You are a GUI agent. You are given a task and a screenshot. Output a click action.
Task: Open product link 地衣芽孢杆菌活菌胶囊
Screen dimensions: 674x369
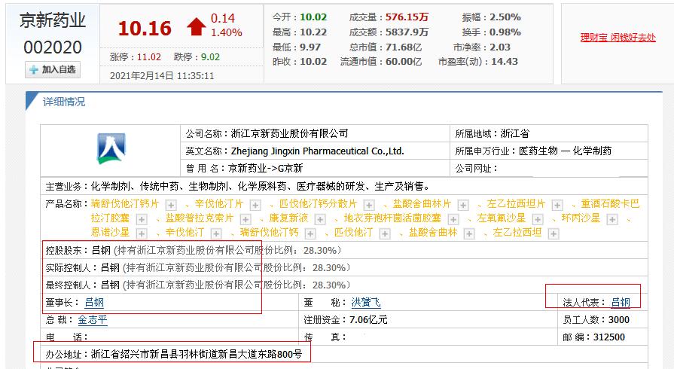coord(392,218)
